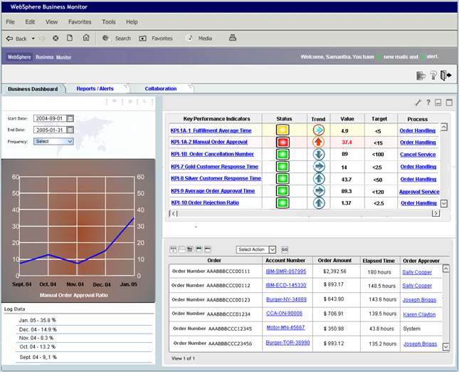The height and width of the screenshot is (372, 459).
Task: Open the End Date calendar picker
Action: pyautogui.click(x=70, y=130)
